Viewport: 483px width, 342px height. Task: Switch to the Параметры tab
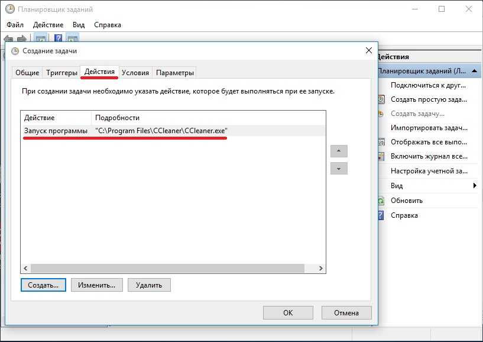point(174,73)
